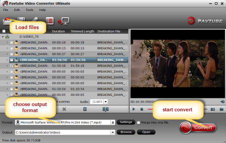Collapse the G:\VIDEO_TS tree node
Viewport: 226px width, 143px height.
click(3, 37)
